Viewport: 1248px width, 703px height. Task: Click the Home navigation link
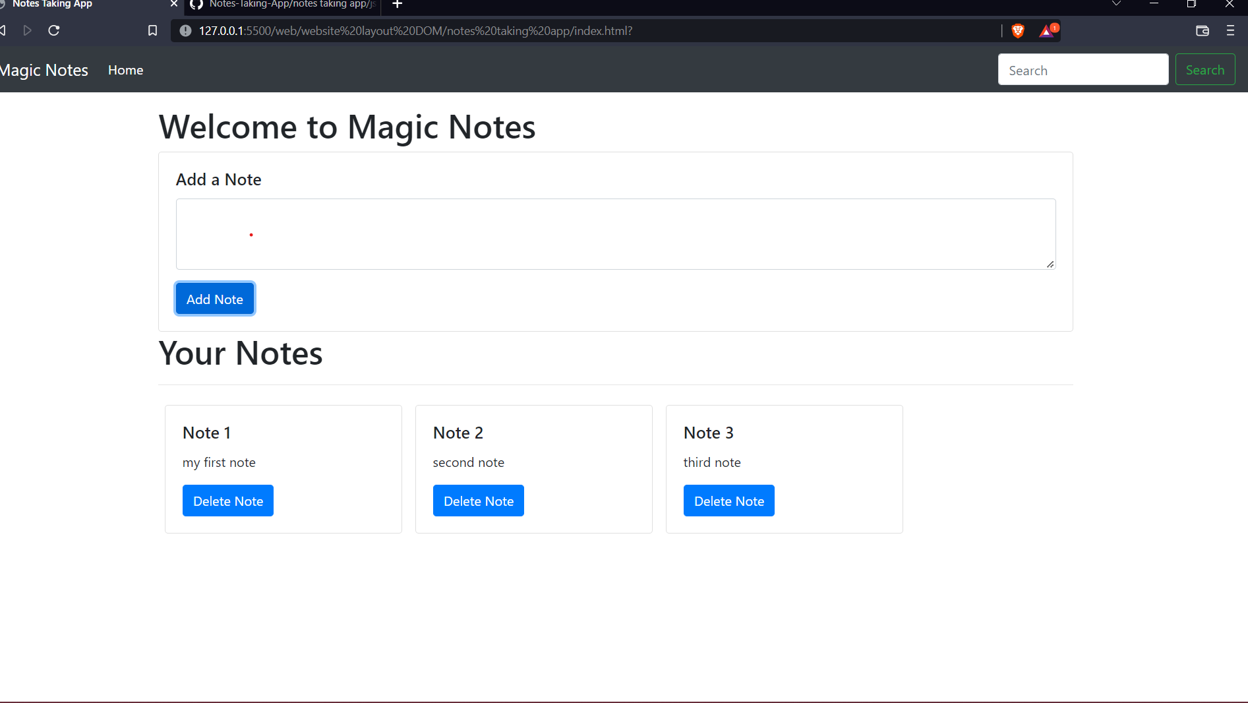click(x=125, y=70)
